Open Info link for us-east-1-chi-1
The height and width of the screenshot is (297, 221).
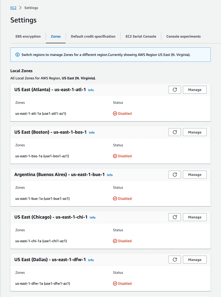(93, 218)
